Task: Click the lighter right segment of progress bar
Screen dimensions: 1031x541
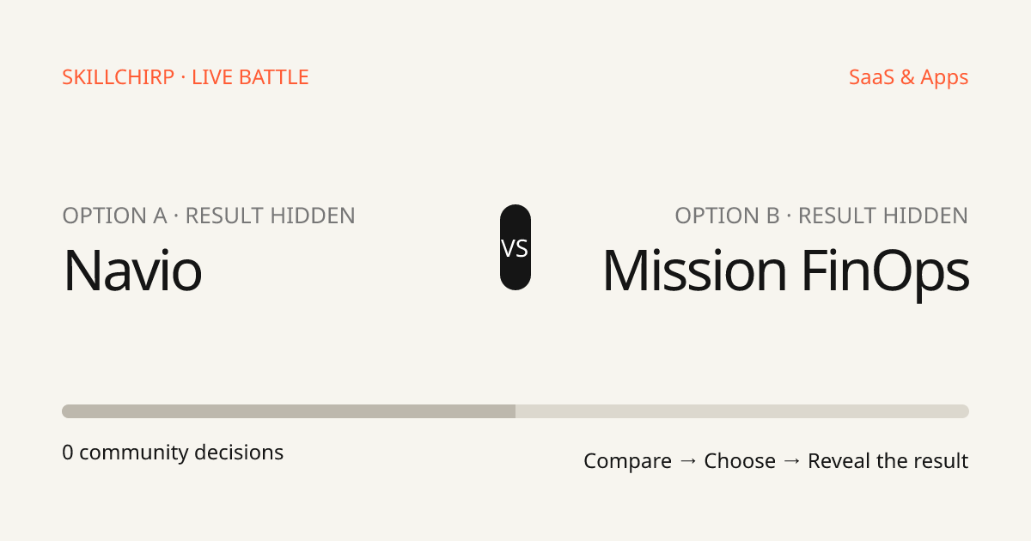Action: [x=742, y=411]
